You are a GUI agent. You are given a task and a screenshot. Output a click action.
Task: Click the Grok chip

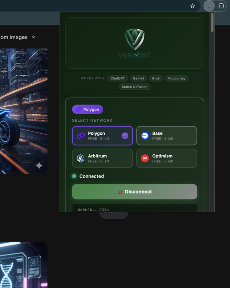[156, 78]
